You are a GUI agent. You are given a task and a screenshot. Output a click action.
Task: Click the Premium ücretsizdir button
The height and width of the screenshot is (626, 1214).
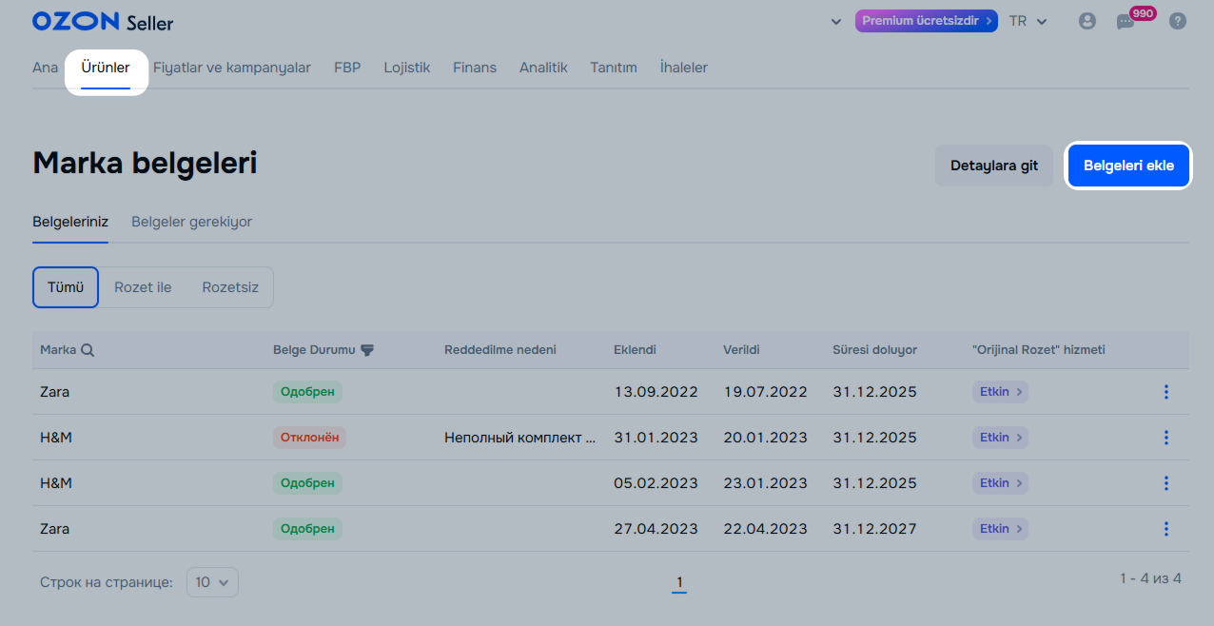[927, 21]
